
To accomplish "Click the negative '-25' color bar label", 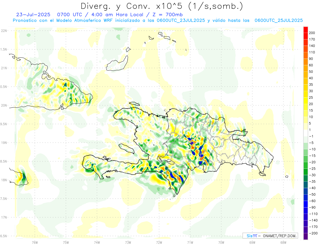I will coord(312,169).
